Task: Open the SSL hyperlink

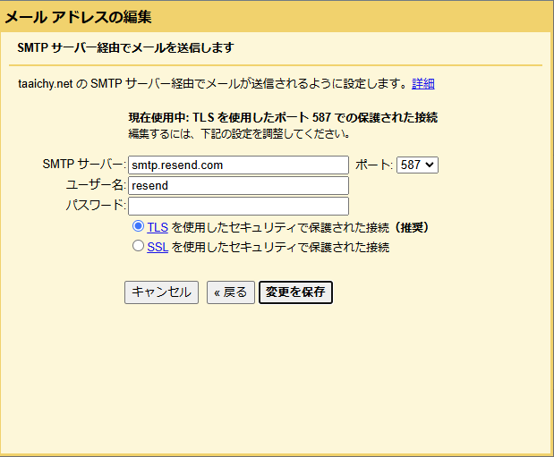Action: (x=158, y=248)
